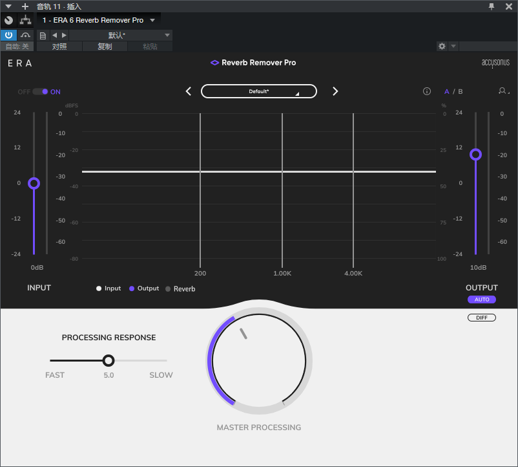Click the 复制 copy button
Screen dimensions: 518x467
105,47
